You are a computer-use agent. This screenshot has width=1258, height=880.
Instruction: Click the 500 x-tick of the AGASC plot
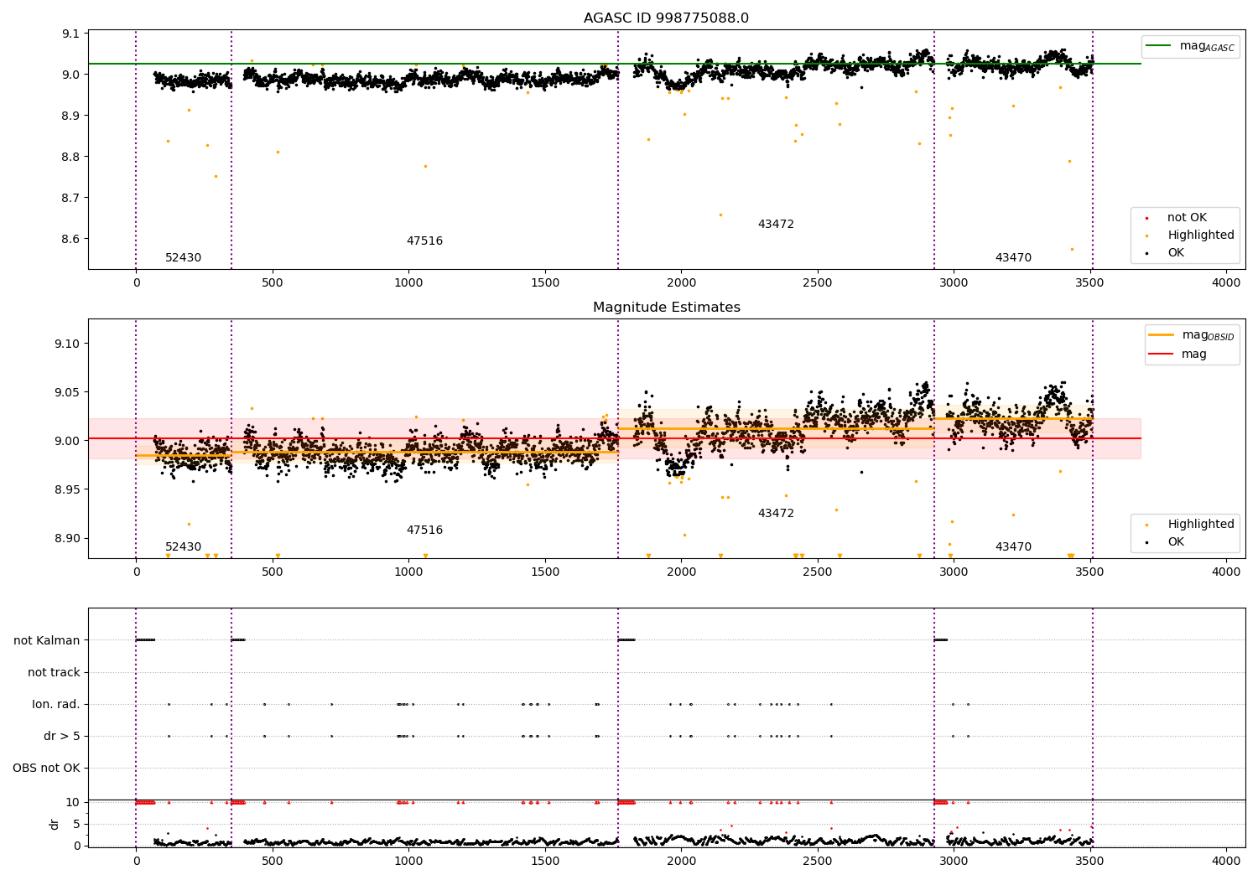(x=272, y=283)
